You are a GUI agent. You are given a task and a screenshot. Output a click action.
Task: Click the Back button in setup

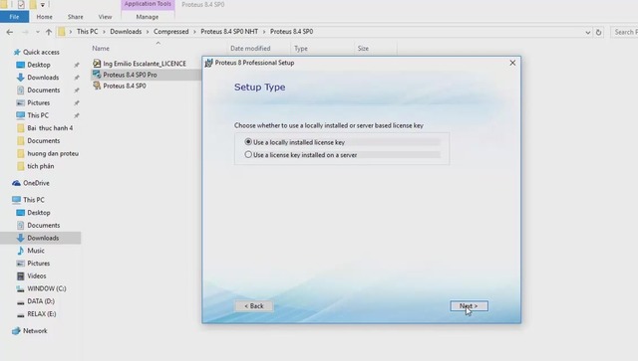click(x=254, y=305)
